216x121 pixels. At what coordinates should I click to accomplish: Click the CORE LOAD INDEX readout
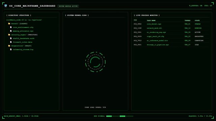tap(95, 107)
